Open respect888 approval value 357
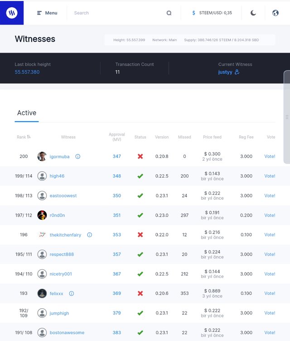This screenshot has height=341, width=290. tap(117, 254)
